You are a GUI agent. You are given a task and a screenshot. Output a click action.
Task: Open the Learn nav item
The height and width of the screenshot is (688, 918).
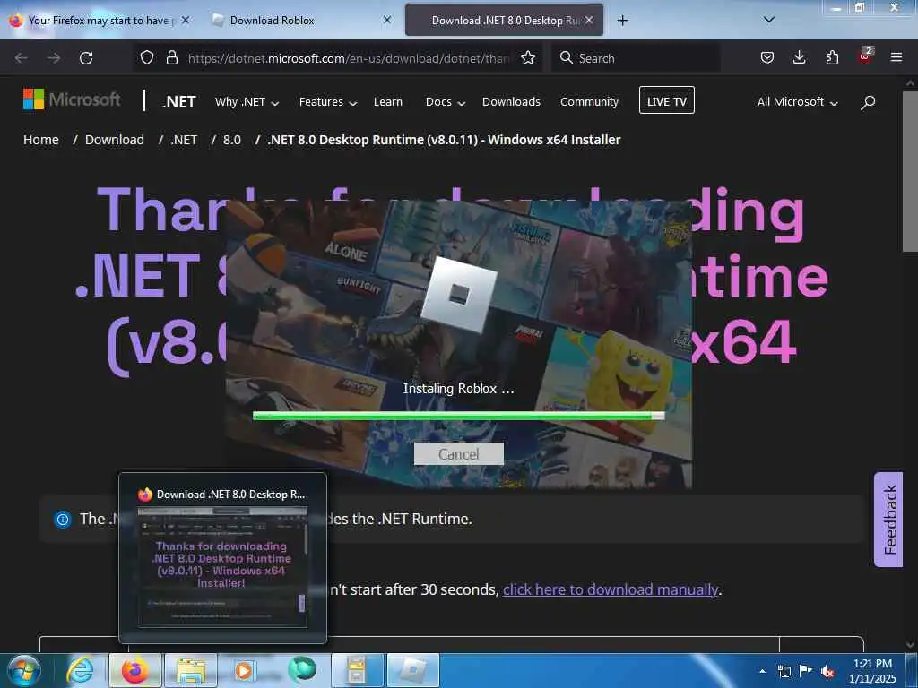click(387, 102)
